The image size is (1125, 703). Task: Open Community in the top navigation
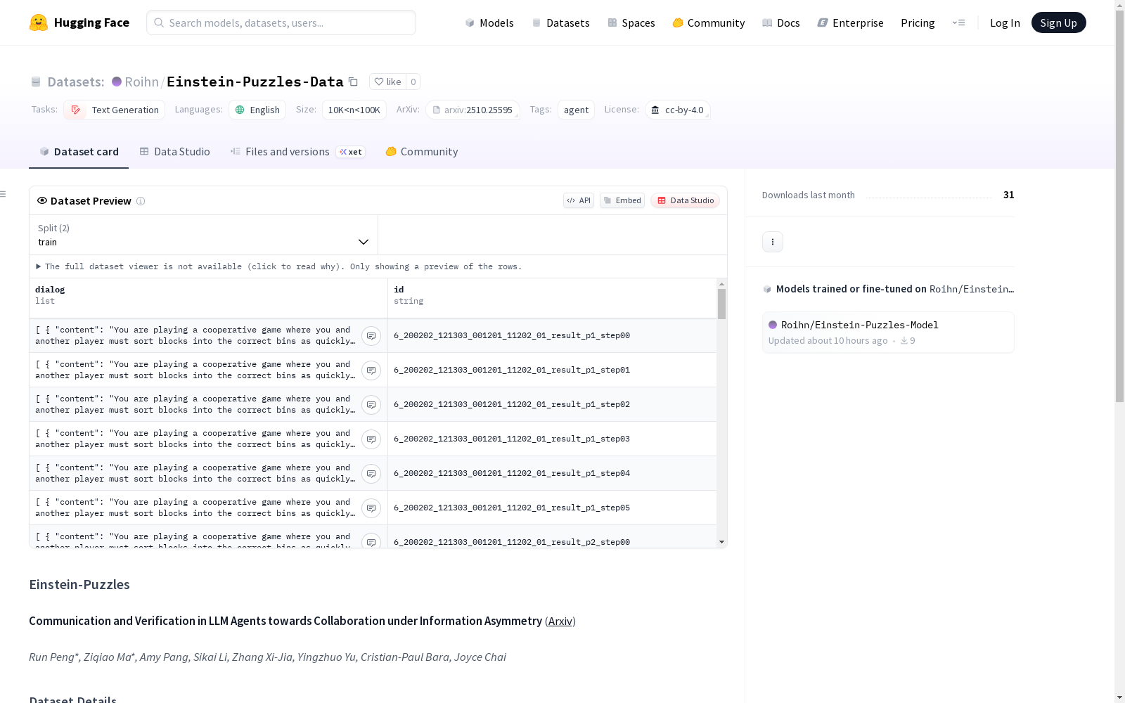709,22
